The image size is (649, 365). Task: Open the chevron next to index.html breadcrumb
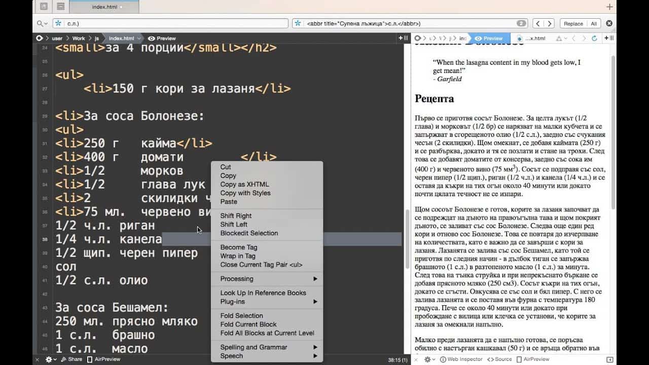[139, 38]
